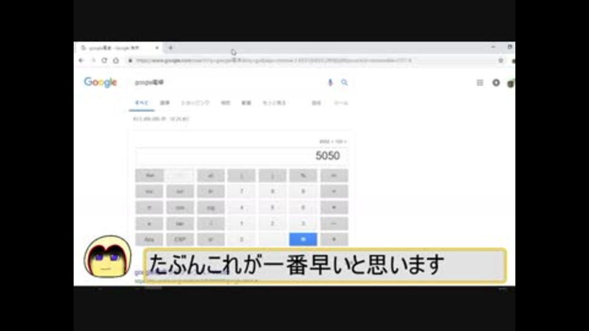589x331 pixels.
Task: Start voice search with the microphone icon
Action: pos(330,83)
